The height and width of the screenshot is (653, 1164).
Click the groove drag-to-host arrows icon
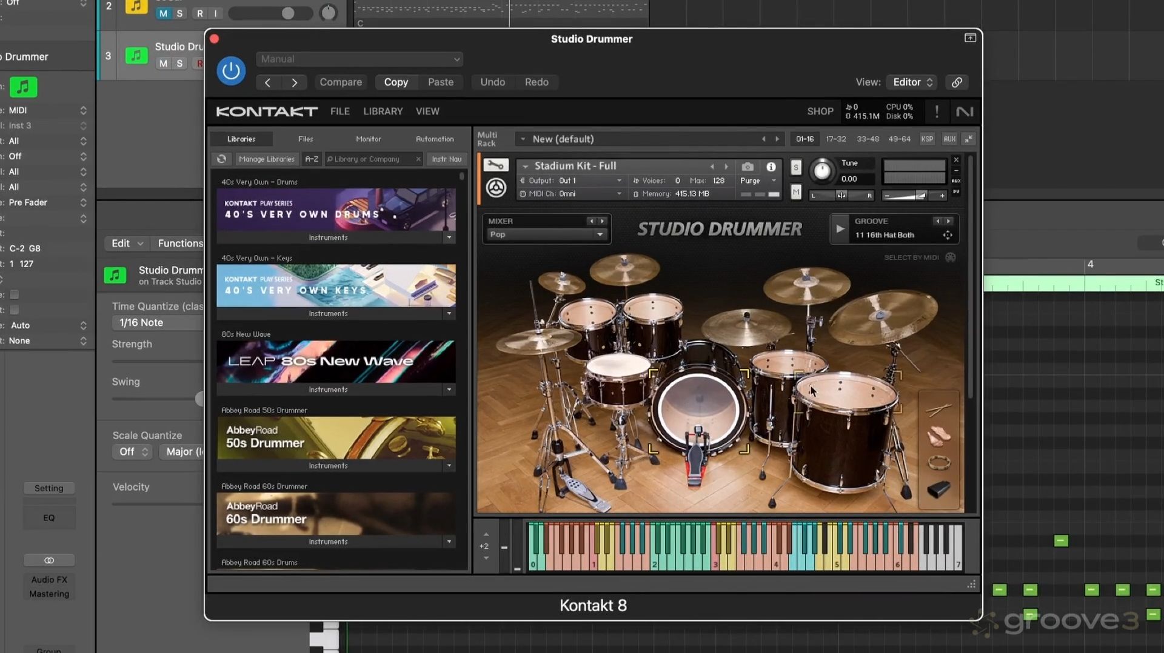pos(948,235)
